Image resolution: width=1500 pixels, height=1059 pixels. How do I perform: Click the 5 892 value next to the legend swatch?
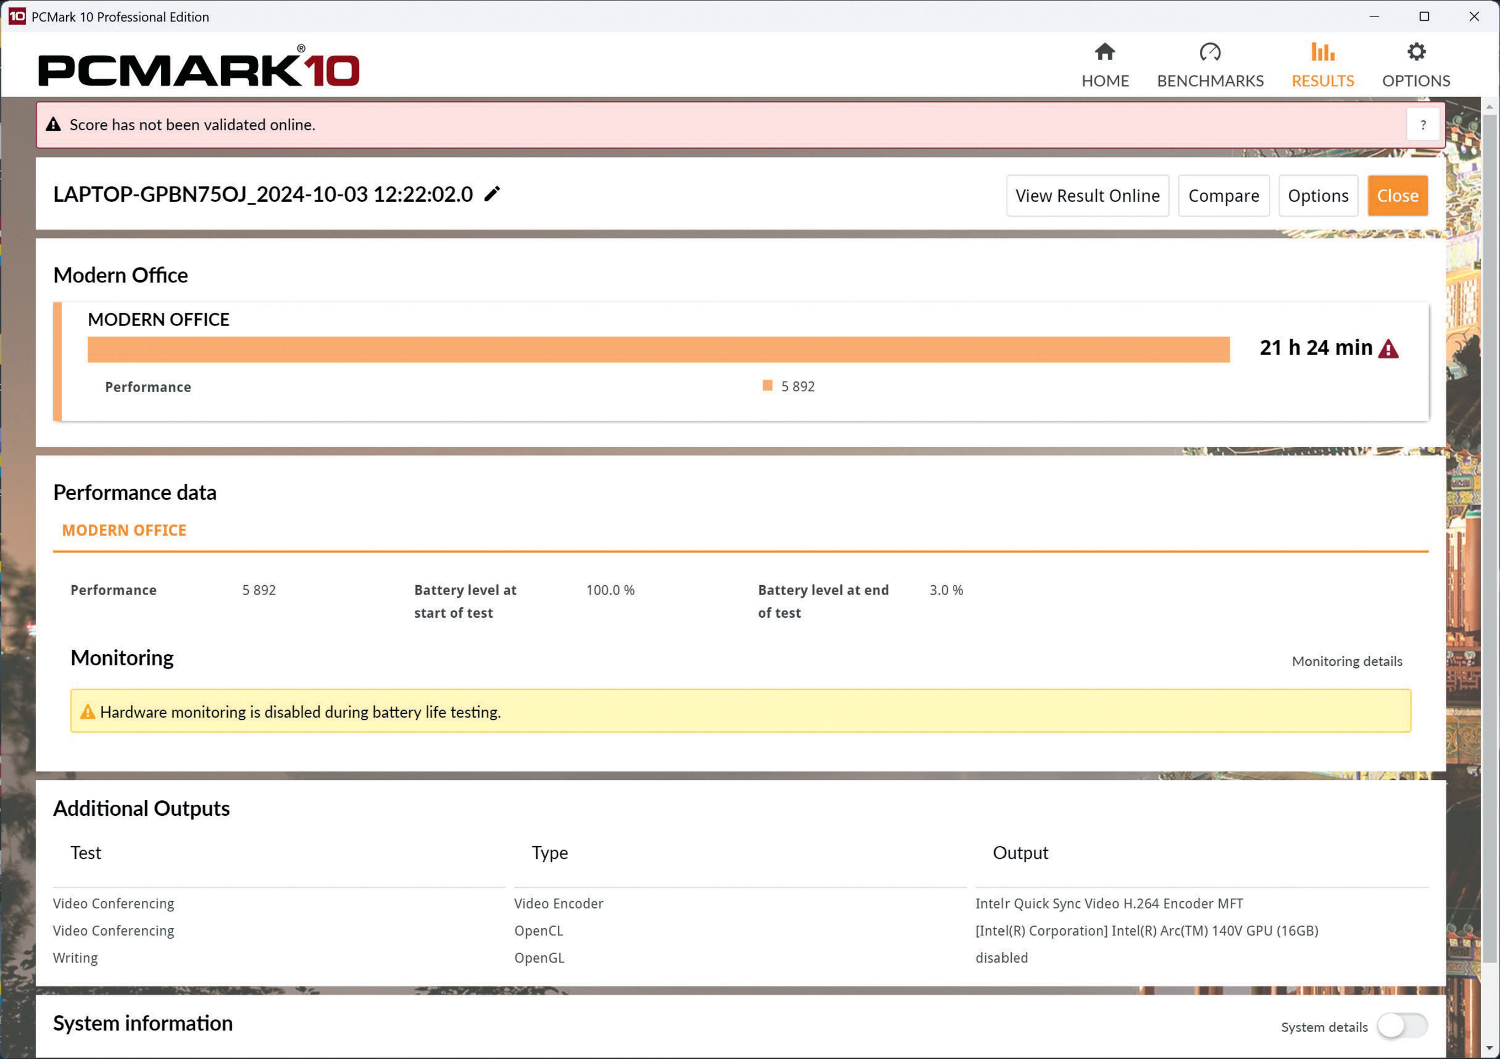[x=798, y=386]
